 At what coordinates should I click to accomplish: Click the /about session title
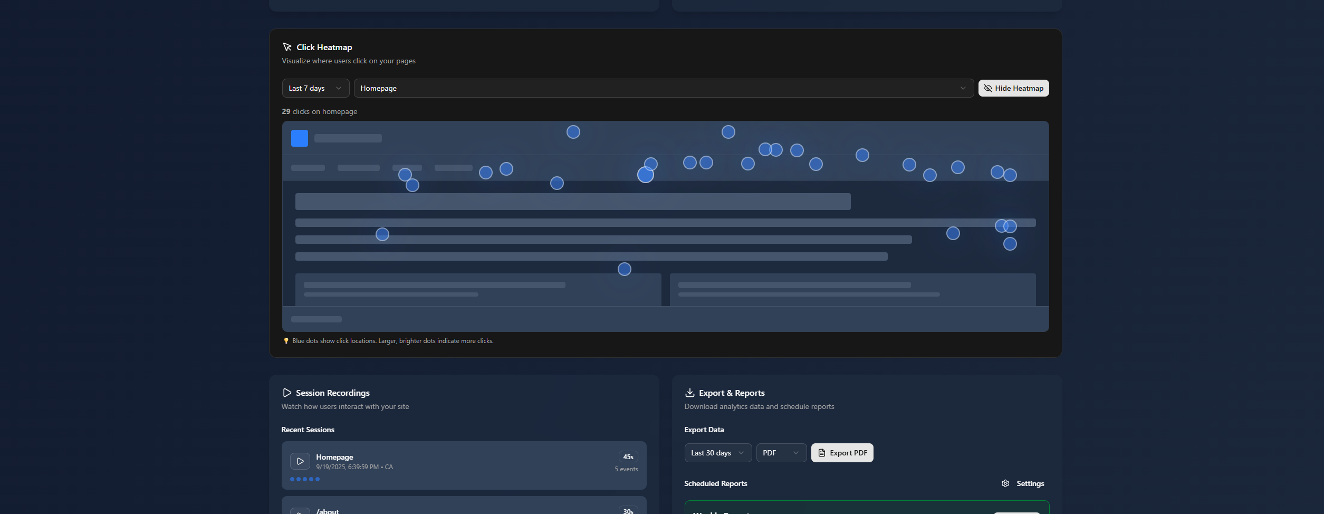coord(328,511)
